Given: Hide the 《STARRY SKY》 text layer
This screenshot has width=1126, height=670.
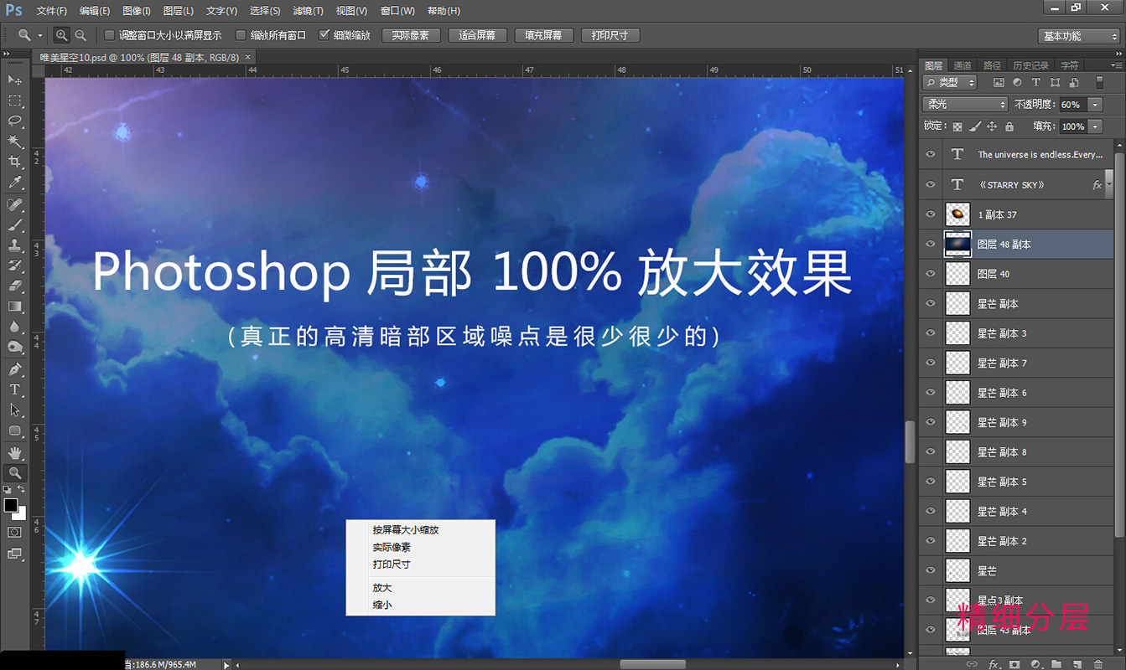Looking at the screenshot, I should point(930,185).
